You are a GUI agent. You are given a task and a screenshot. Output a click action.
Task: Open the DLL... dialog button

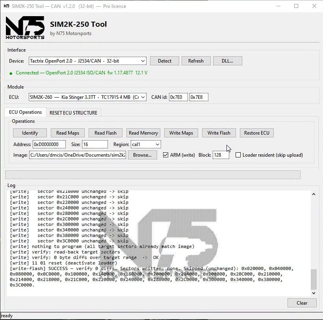click(x=227, y=61)
